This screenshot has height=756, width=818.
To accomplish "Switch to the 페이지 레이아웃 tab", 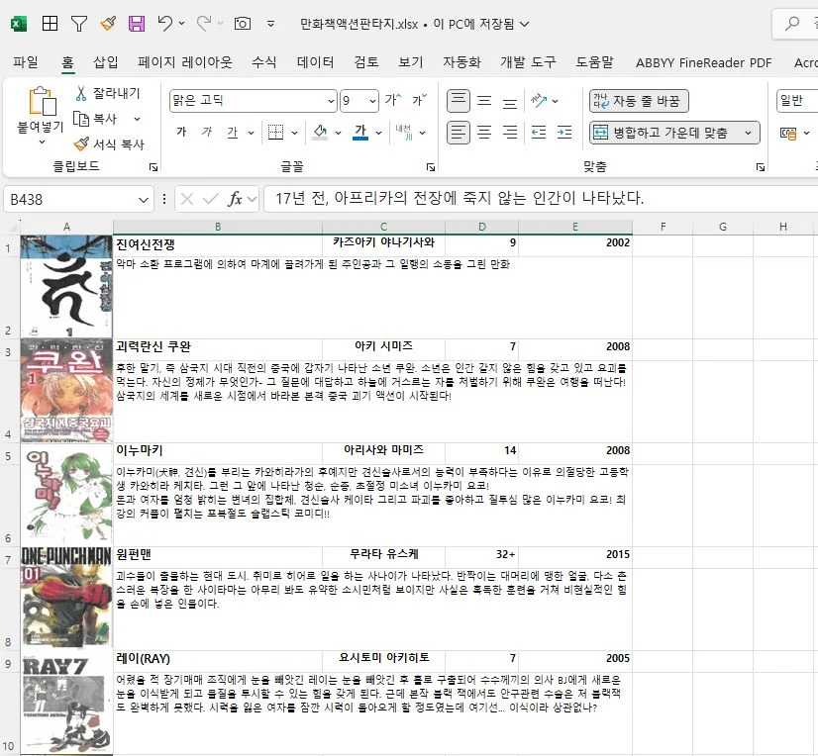I will pos(184,62).
